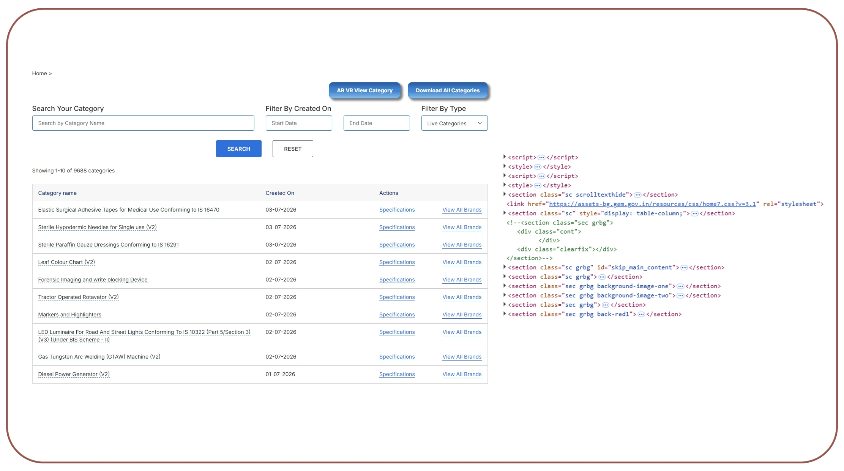This screenshot has width=844, height=471.
Task: Open Sterile Hypodermic Needles for Single use category
Action: click(x=97, y=227)
